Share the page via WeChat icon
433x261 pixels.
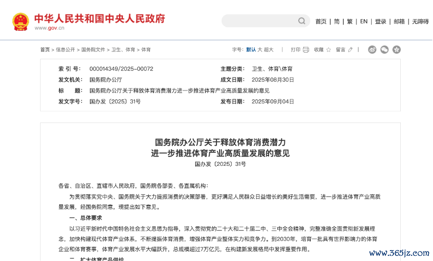pyautogui.click(x=385, y=49)
